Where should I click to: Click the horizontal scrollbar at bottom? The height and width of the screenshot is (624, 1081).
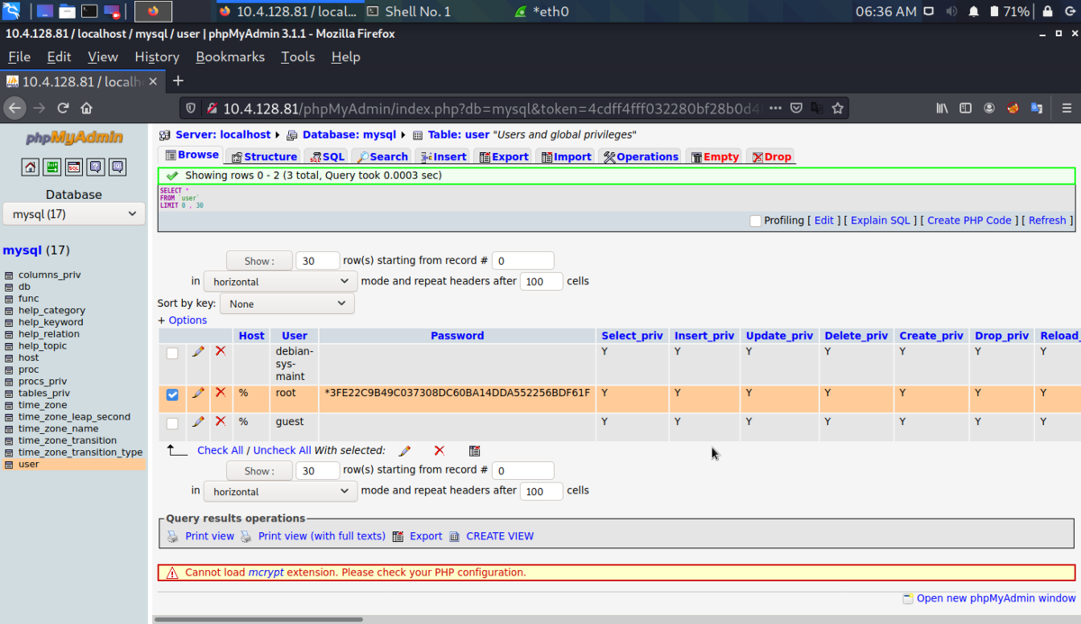[x=259, y=619]
